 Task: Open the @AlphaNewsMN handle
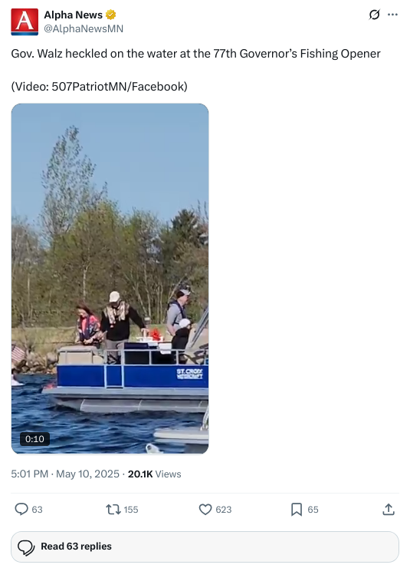(x=84, y=28)
